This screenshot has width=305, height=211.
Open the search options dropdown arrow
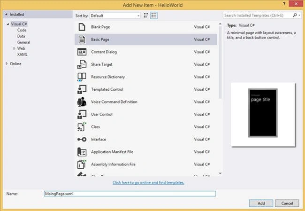299,16
